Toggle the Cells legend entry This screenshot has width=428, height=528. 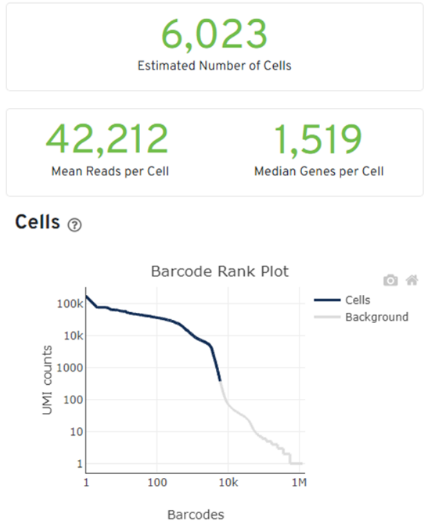click(x=343, y=300)
